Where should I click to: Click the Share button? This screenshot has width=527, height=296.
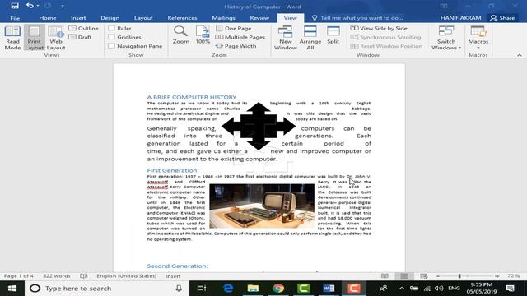tap(502, 18)
